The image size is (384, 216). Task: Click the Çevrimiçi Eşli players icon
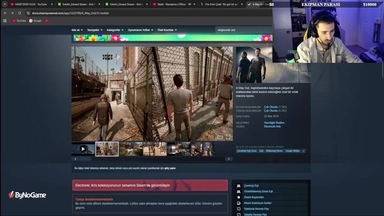239,186
